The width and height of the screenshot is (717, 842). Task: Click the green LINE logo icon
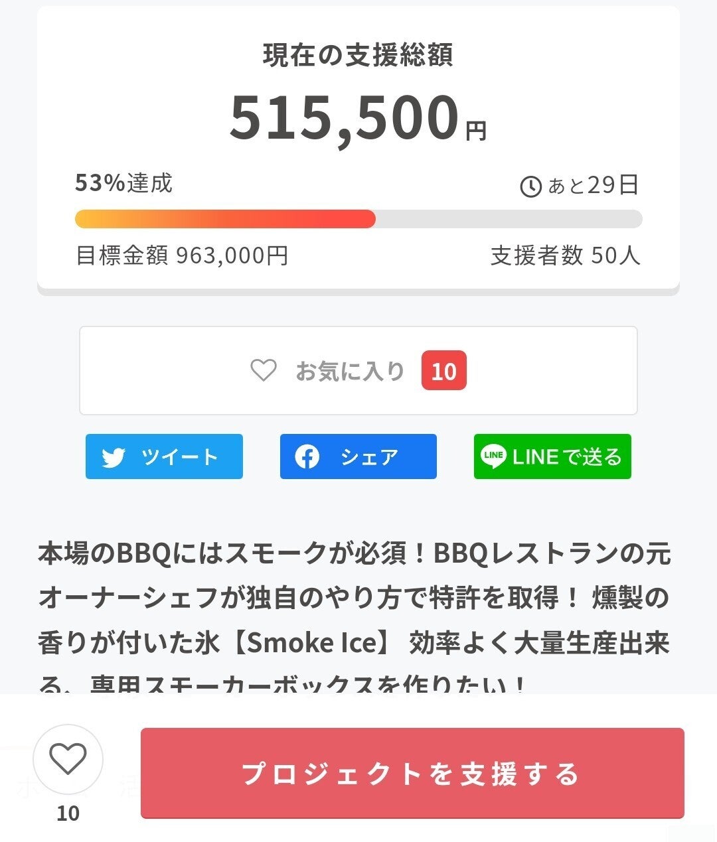tap(493, 456)
